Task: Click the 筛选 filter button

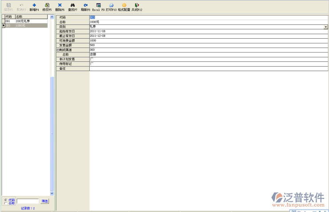Action: [x=45, y=201]
